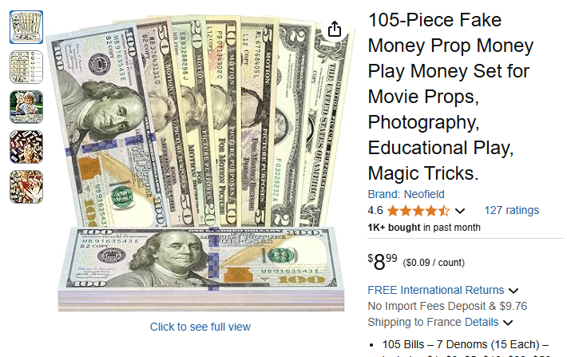Click the share icon on the product image
Screen dimensions: 567x357
pyautogui.click(x=334, y=29)
